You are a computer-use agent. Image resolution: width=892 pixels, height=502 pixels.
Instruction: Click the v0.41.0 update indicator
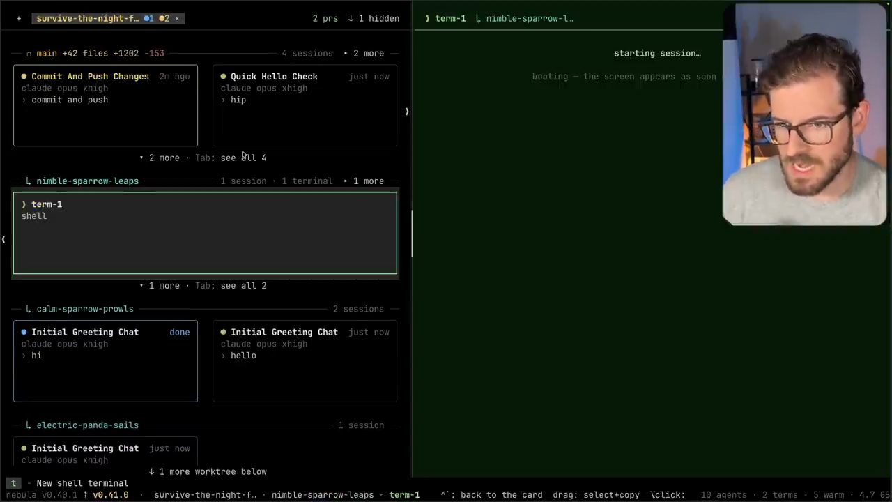(x=106, y=495)
